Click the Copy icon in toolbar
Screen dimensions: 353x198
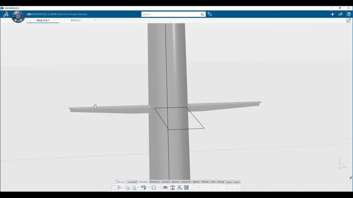point(127,187)
